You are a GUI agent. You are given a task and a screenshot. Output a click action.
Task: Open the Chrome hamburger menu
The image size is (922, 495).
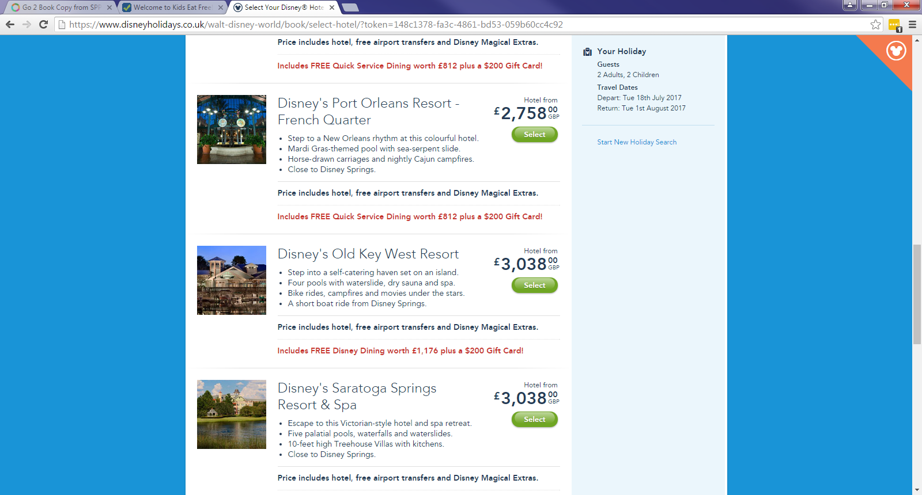click(x=912, y=24)
